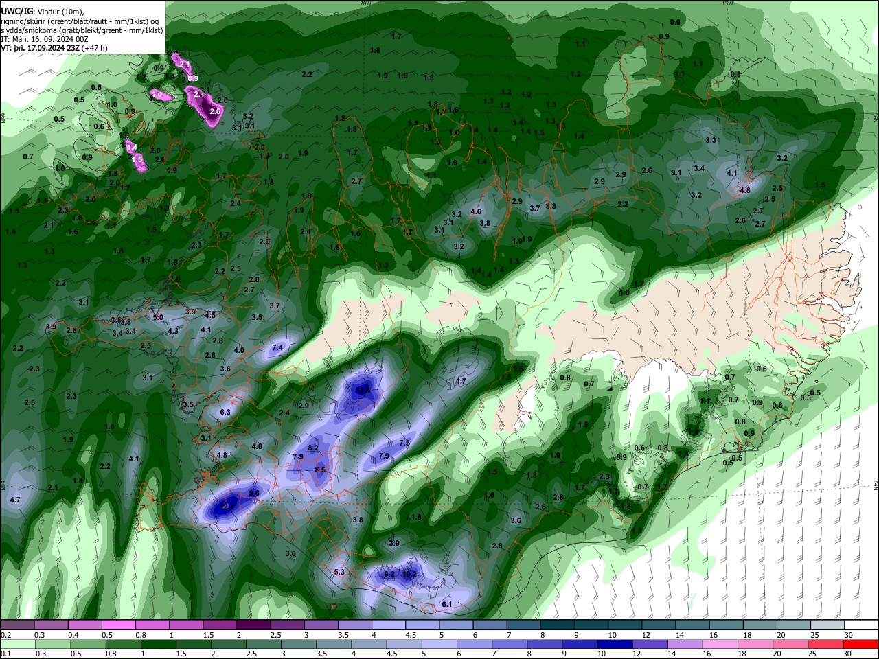The width and height of the screenshot is (879, 659).
Task: Click the VT: þri. 17.09.2024 23Z timestamp
Action: (40, 48)
